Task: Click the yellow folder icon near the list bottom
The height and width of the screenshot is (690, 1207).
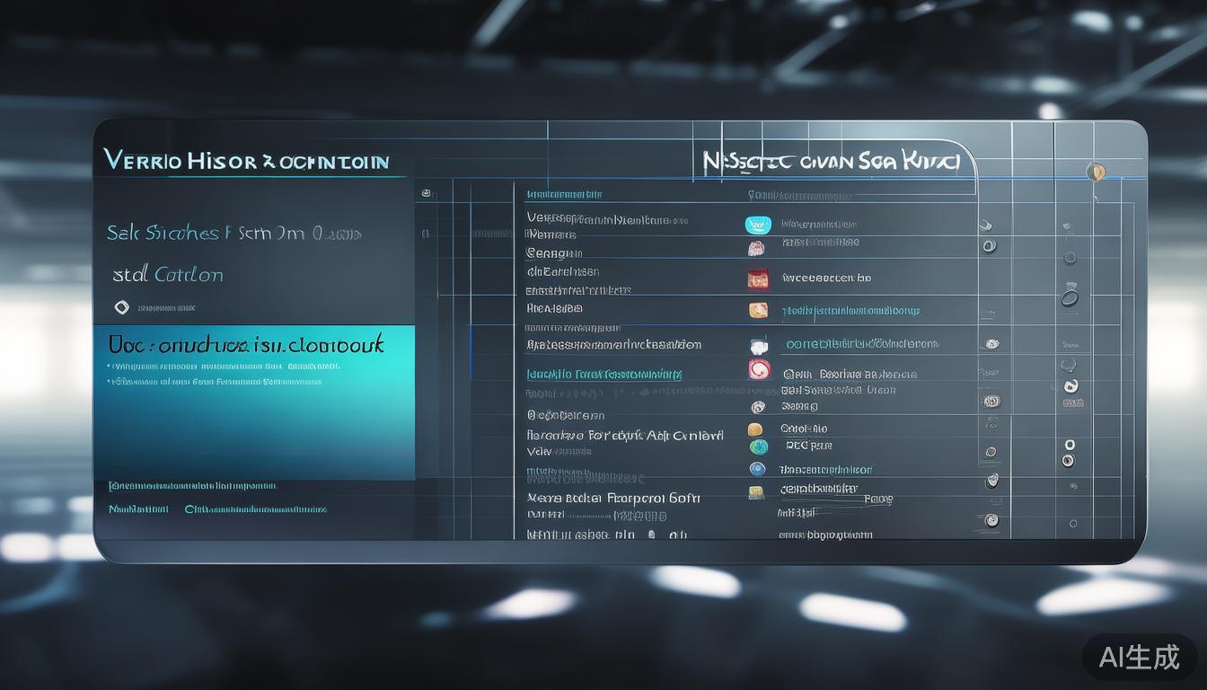Action: (756, 491)
